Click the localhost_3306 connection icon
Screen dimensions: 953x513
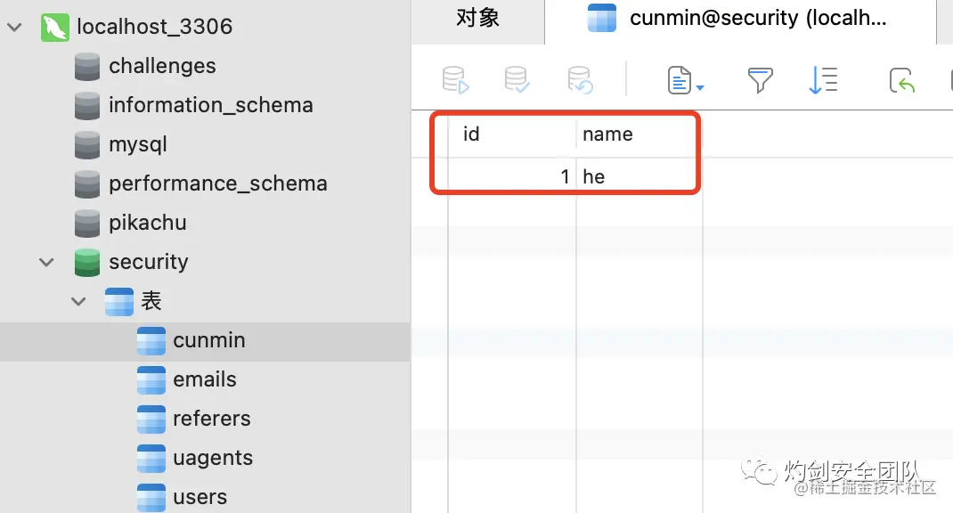point(54,27)
